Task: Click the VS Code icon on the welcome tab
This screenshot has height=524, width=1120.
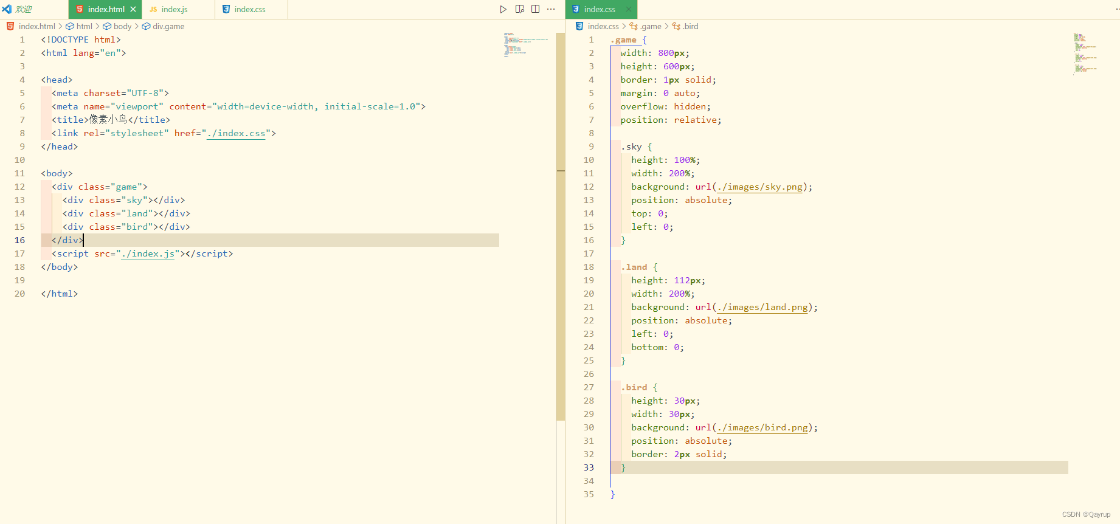Action: coord(7,9)
